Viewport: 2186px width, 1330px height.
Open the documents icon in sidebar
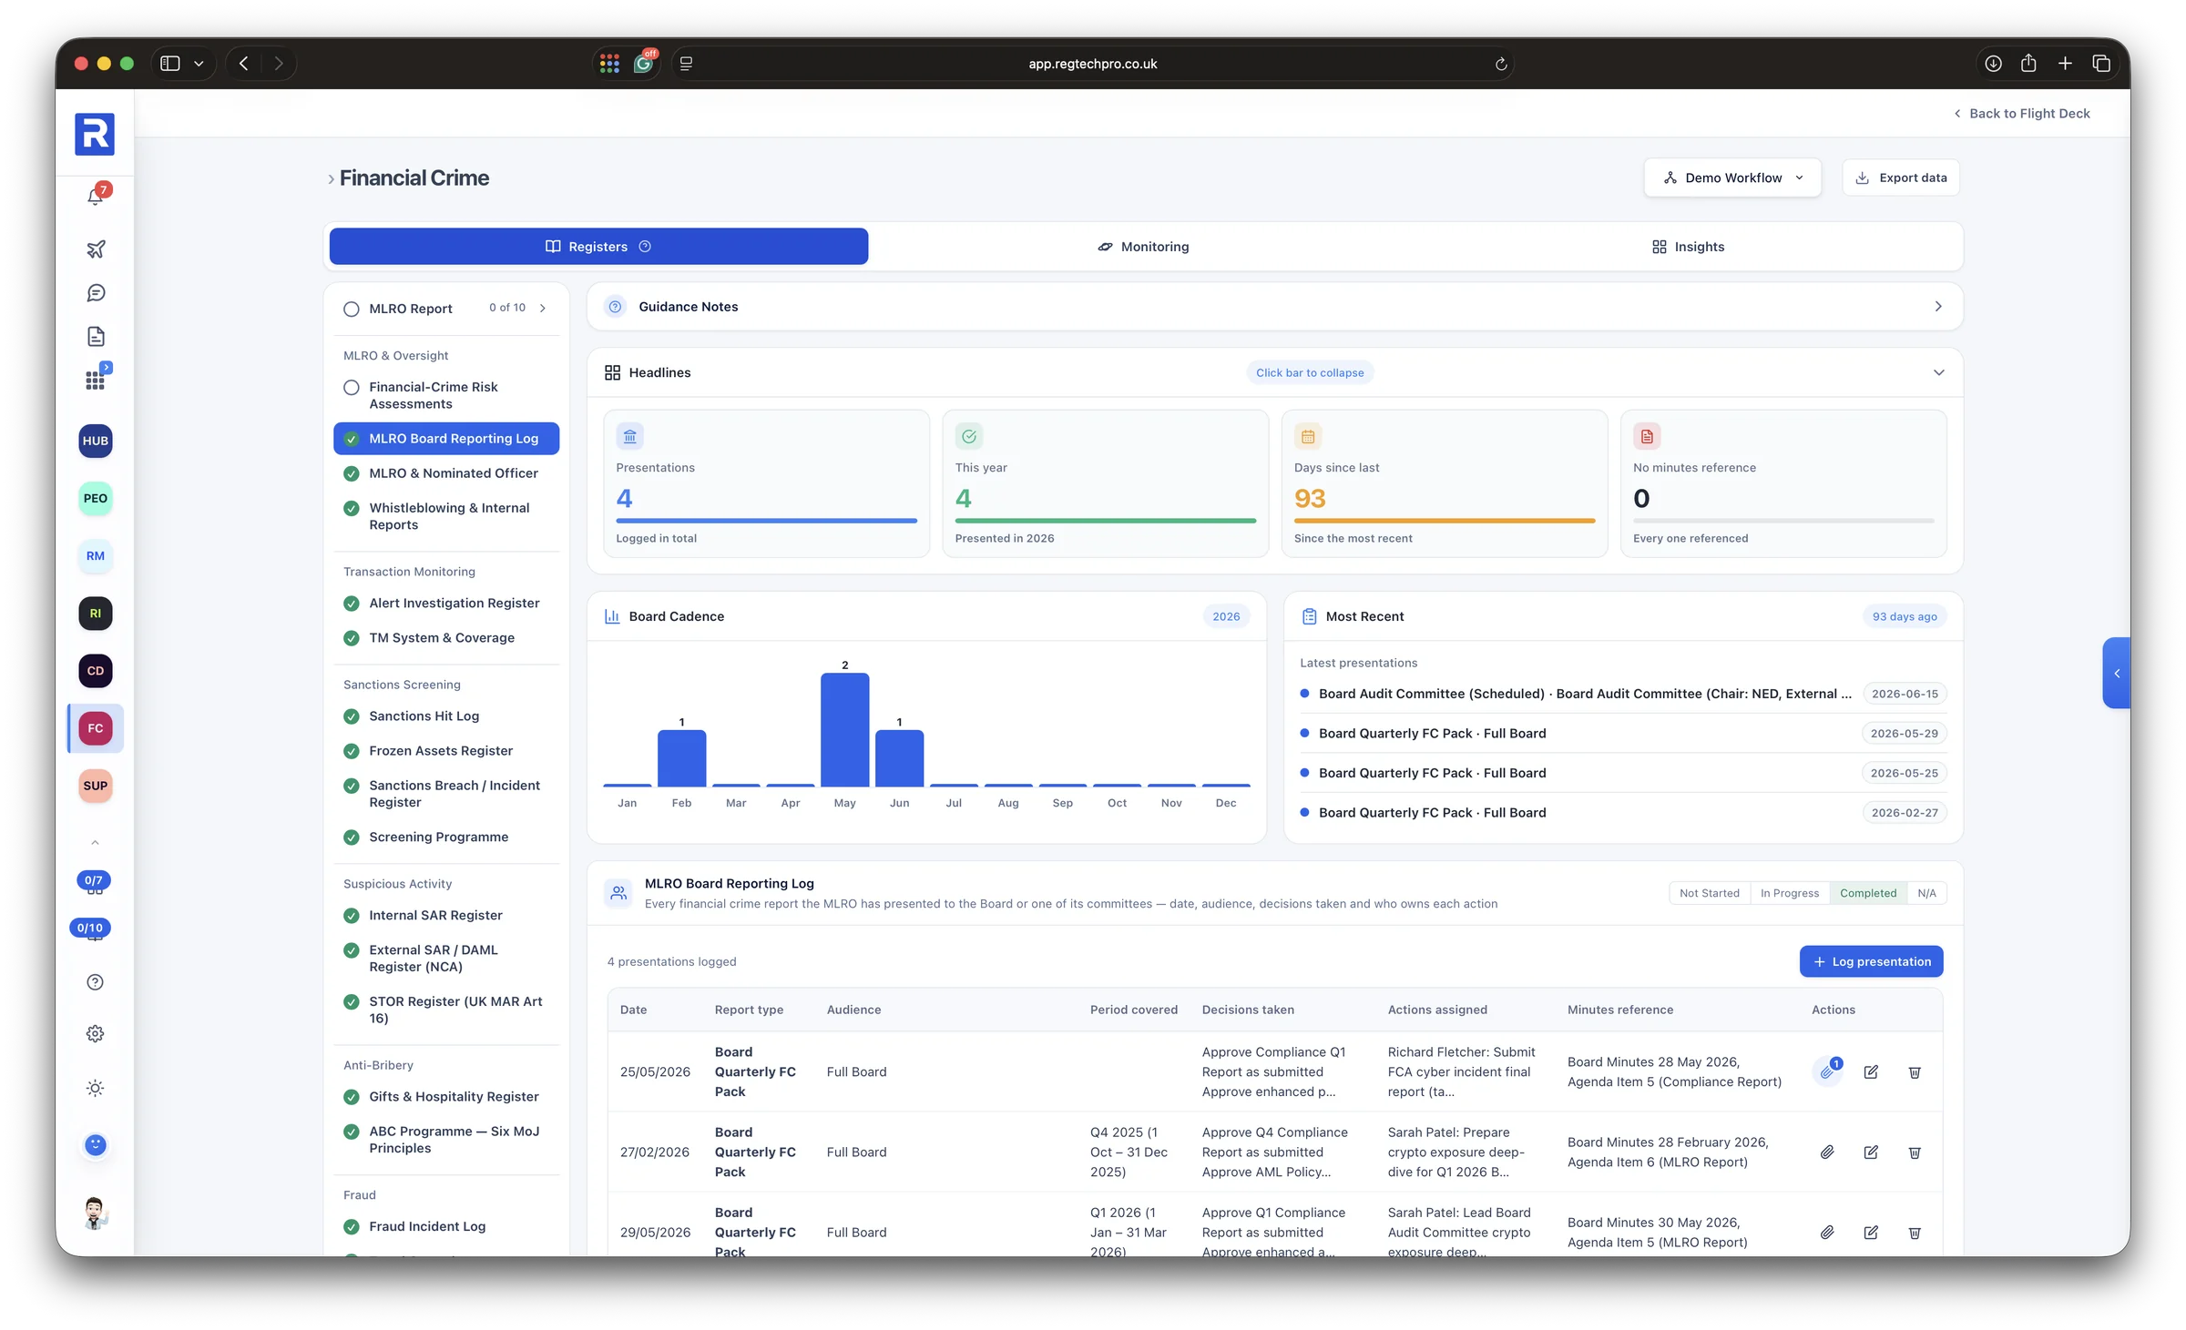96,337
